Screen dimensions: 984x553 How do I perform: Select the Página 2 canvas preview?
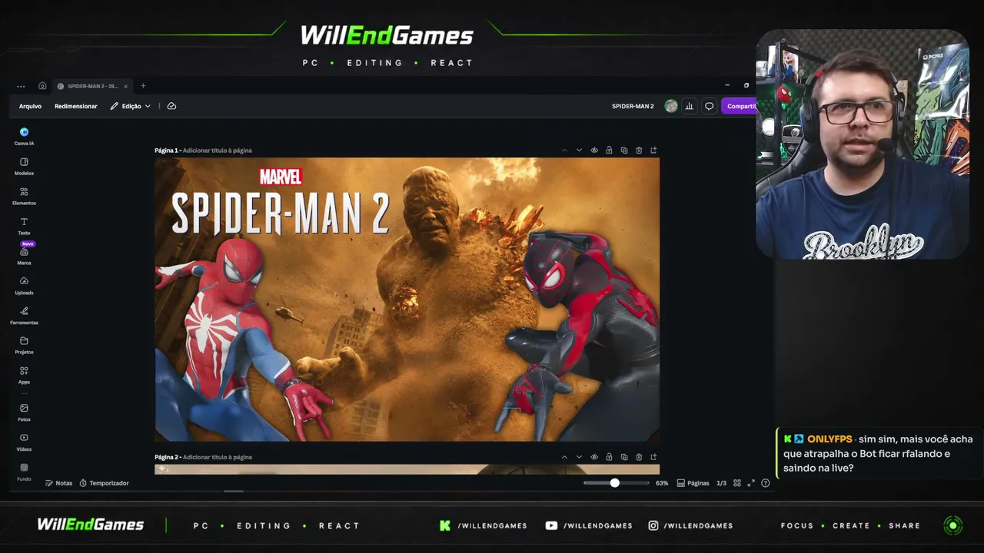(407, 469)
